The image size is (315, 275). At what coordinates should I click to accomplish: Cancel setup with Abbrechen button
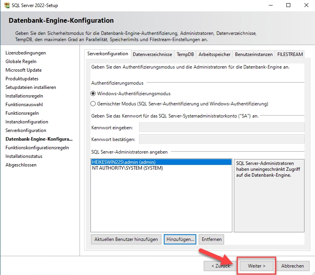click(293, 266)
